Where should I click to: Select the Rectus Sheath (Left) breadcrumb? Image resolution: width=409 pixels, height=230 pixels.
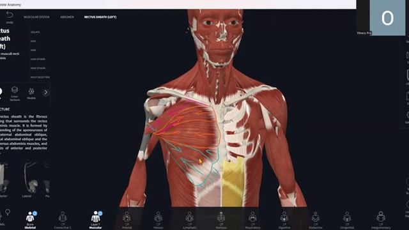click(100, 17)
